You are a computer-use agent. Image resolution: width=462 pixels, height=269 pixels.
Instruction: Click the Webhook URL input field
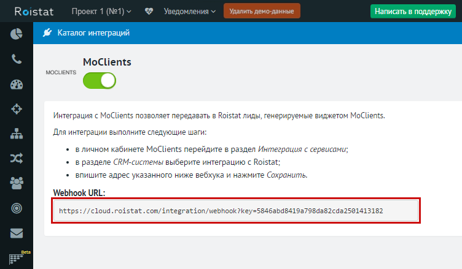coord(236,211)
